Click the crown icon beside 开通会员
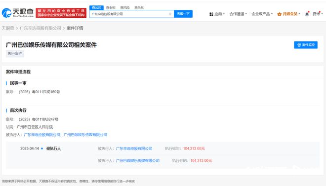Viewport: 326px width, 186px height. point(279,14)
